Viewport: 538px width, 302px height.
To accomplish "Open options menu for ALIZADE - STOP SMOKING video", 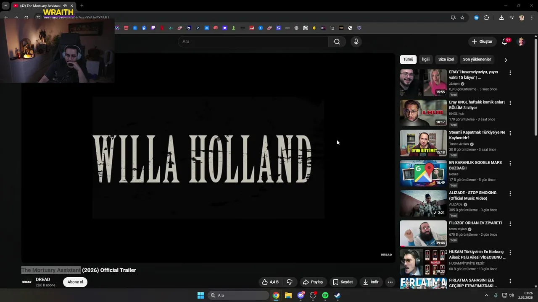I will [510, 193].
